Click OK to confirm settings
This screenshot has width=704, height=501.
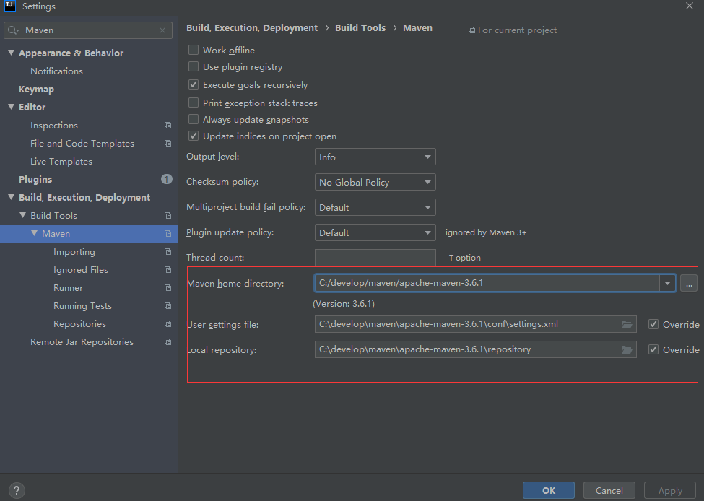click(549, 490)
